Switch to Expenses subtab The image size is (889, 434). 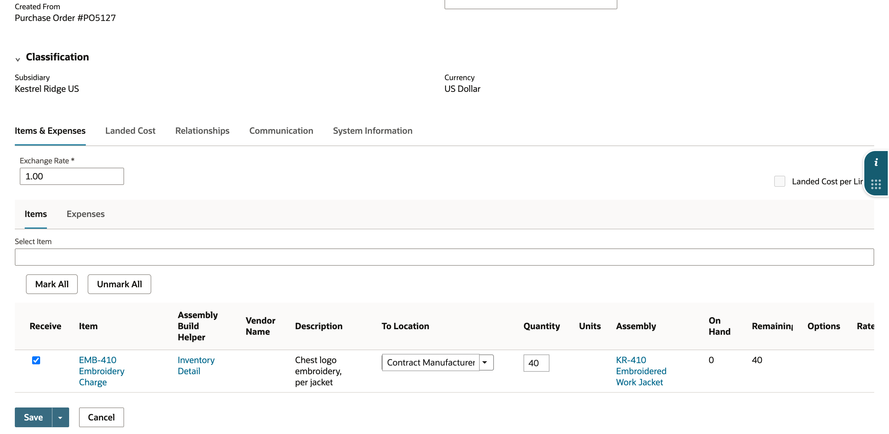(x=86, y=214)
